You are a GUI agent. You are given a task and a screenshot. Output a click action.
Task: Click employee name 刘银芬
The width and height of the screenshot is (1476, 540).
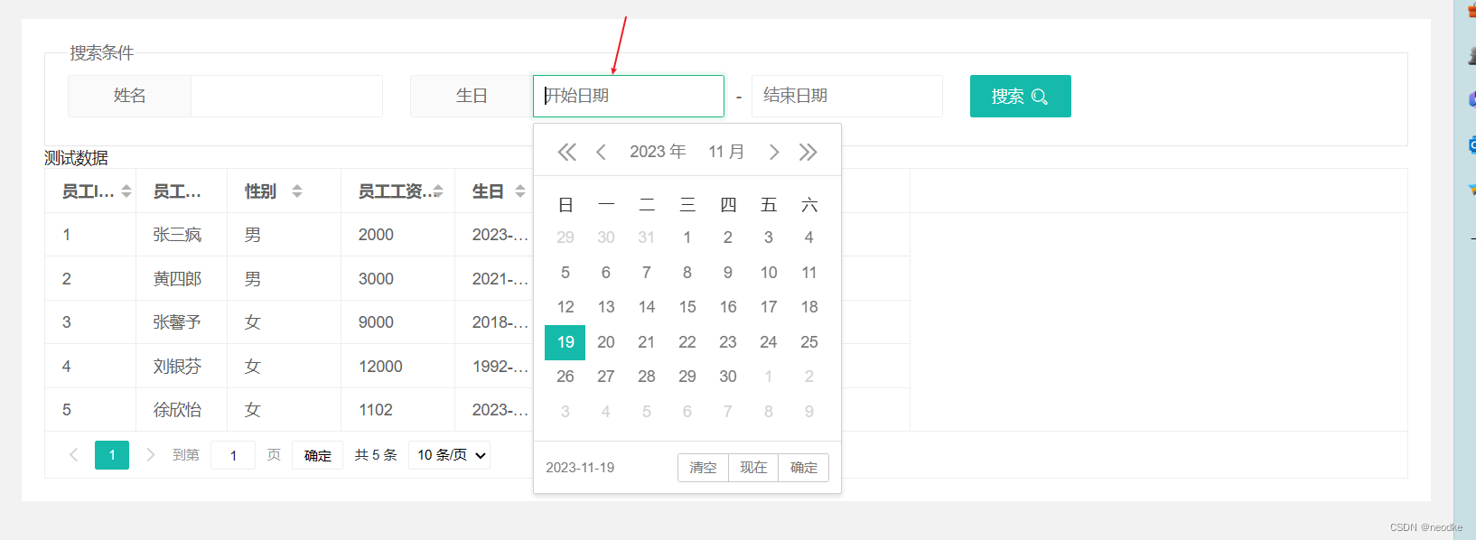pyautogui.click(x=177, y=367)
